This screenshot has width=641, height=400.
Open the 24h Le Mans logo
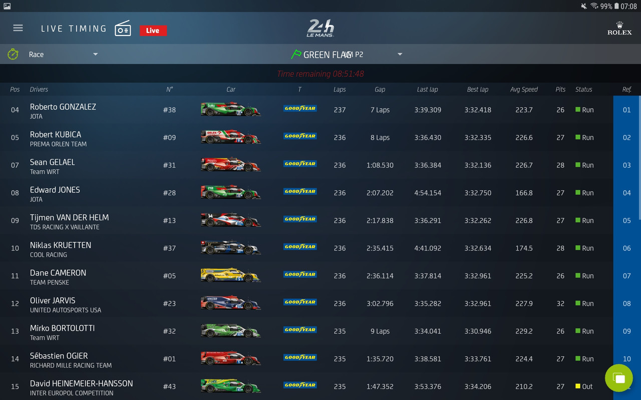click(320, 27)
